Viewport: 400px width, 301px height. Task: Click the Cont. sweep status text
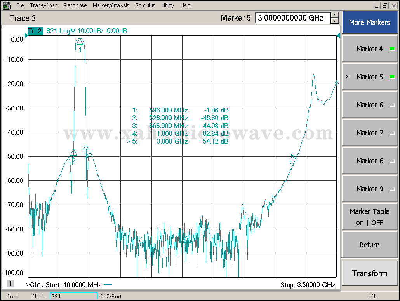[13, 296]
